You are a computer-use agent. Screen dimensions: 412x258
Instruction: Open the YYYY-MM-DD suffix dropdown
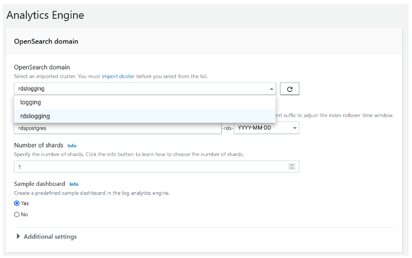pyautogui.click(x=267, y=128)
